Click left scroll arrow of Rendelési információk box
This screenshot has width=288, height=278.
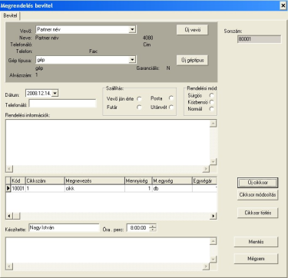tap(9, 169)
